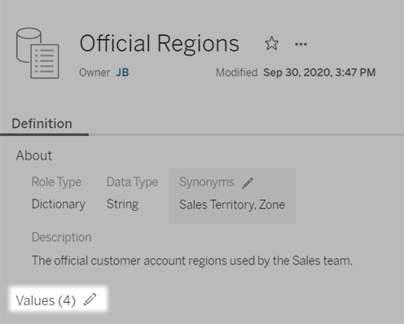Click the Synonyms label
The image size is (404, 324).
point(207,182)
